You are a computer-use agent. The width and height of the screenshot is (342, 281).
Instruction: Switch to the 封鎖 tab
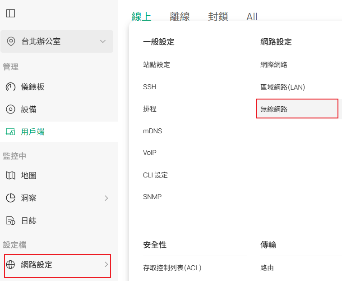coord(218,17)
